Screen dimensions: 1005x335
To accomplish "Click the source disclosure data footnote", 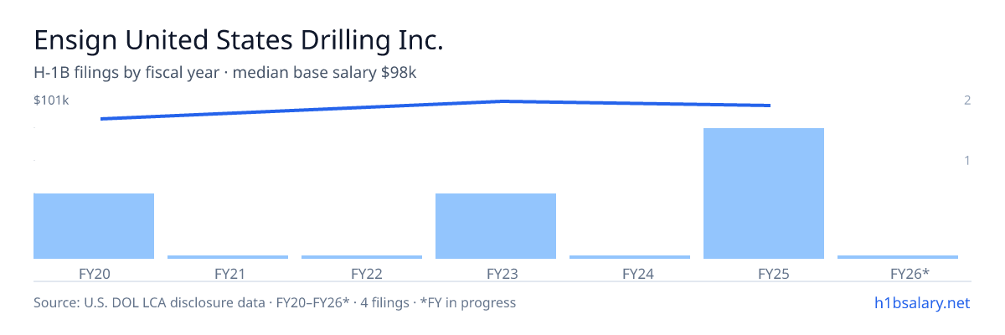I will pos(275,302).
